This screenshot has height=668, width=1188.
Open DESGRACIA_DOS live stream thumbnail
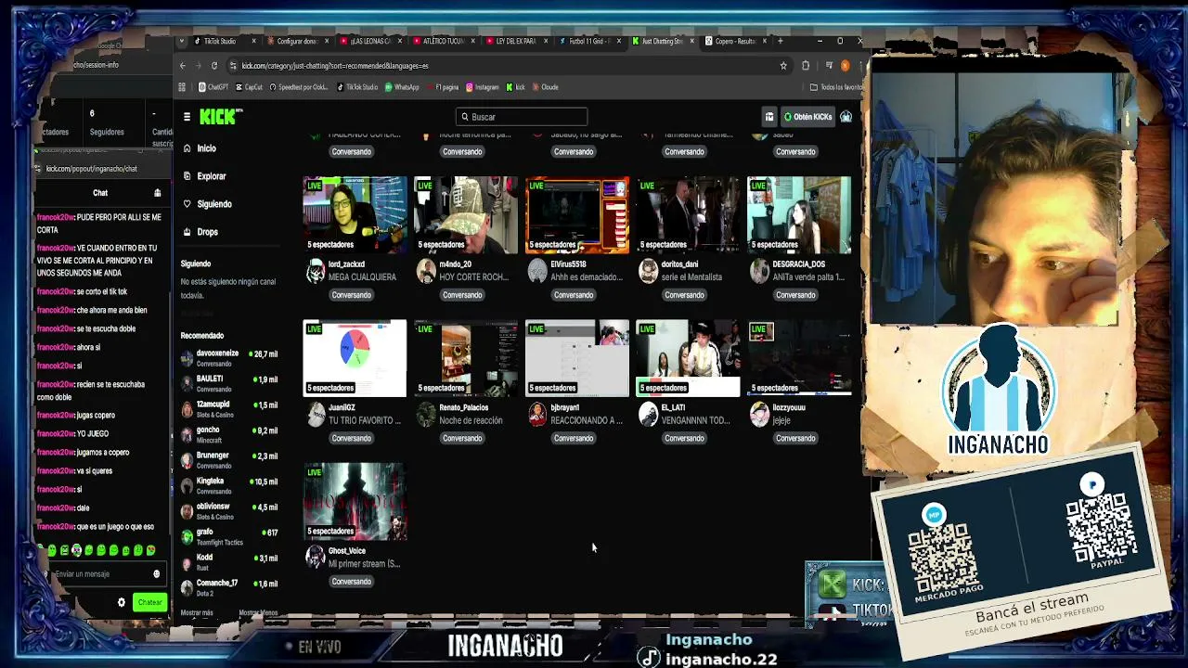pyautogui.click(x=799, y=215)
